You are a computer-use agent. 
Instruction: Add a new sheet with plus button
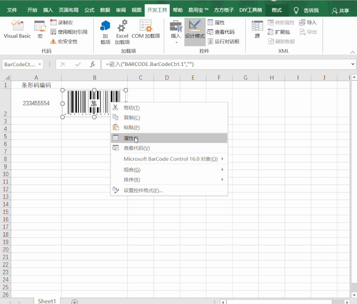coord(75,302)
